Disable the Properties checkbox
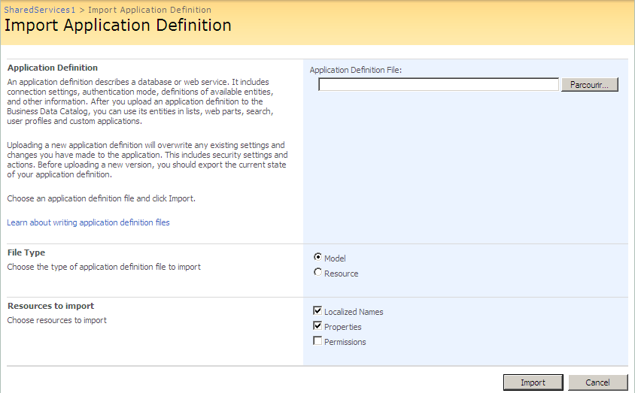This screenshot has width=635, height=393. click(x=317, y=326)
